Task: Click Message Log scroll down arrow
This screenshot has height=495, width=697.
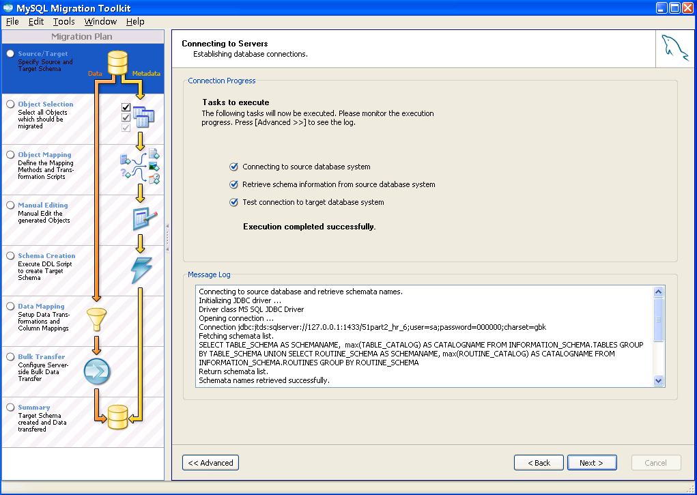Action: 658,381
